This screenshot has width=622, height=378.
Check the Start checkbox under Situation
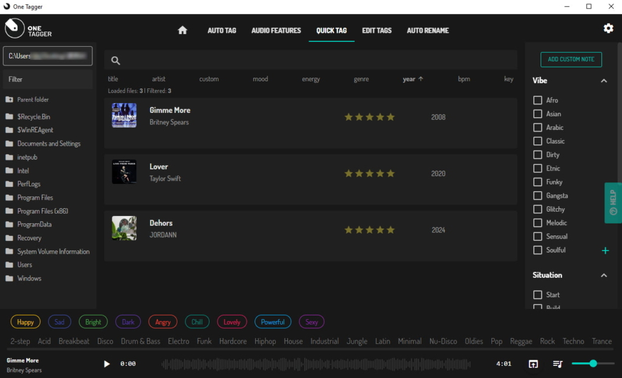537,294
